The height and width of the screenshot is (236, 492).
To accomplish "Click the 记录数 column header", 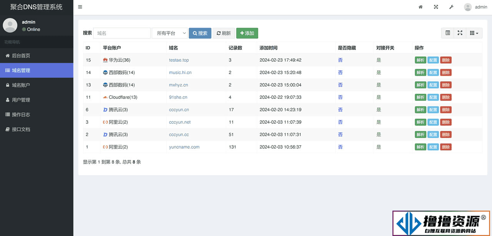I will [x=235, y=48].
